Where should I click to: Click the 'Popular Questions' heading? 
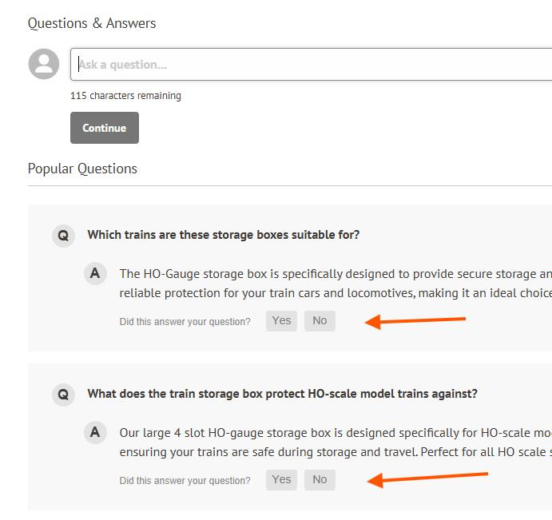click(x=82, y=169)
